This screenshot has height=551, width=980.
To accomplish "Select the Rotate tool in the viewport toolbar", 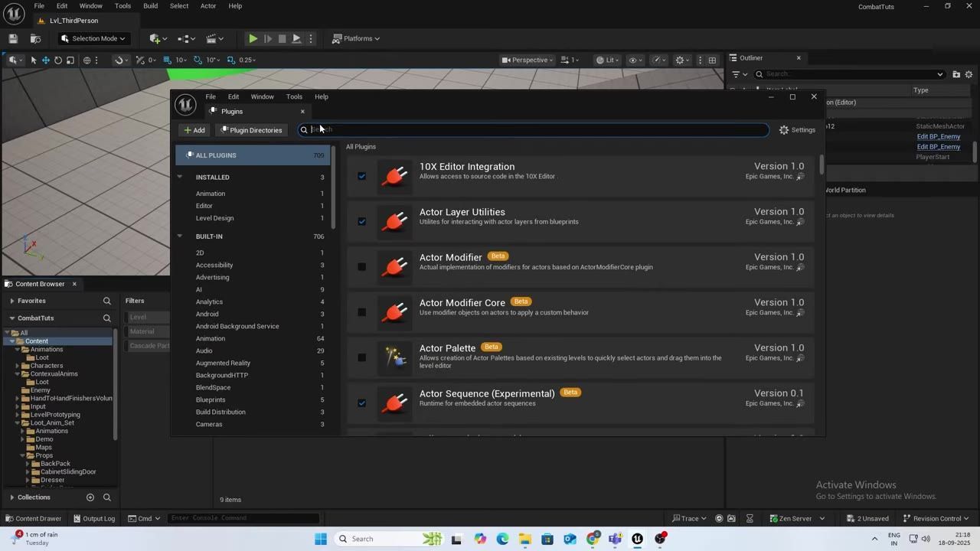I will click(x=58, y=60).
